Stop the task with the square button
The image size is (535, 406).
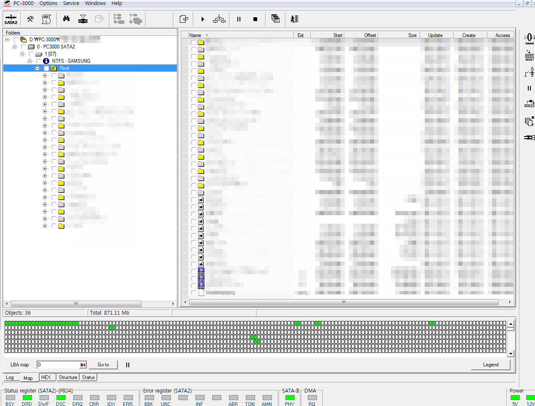point(255,19)
